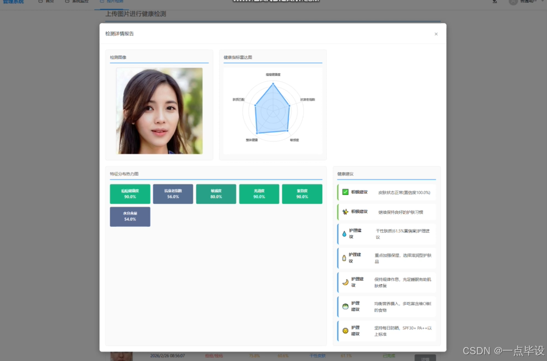Click the lotion bottle icon for 重点加强保湿
The width and height of the screenshot is (547, 361).
(x=344, y=258)
